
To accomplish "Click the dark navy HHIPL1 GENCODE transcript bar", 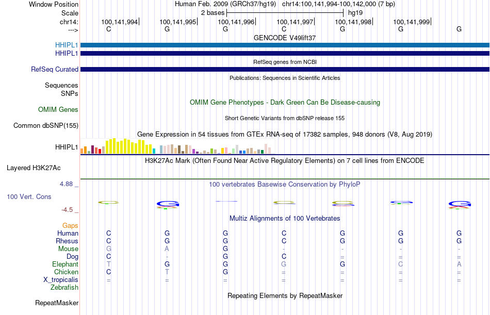I will (x=285, y=54).
